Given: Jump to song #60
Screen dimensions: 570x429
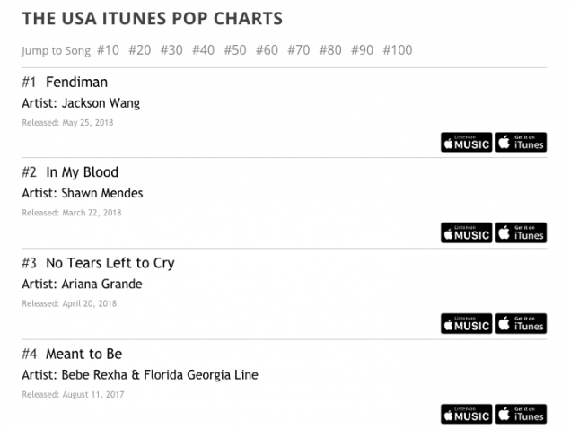Looking at the screenshot, I should (267, 50).
